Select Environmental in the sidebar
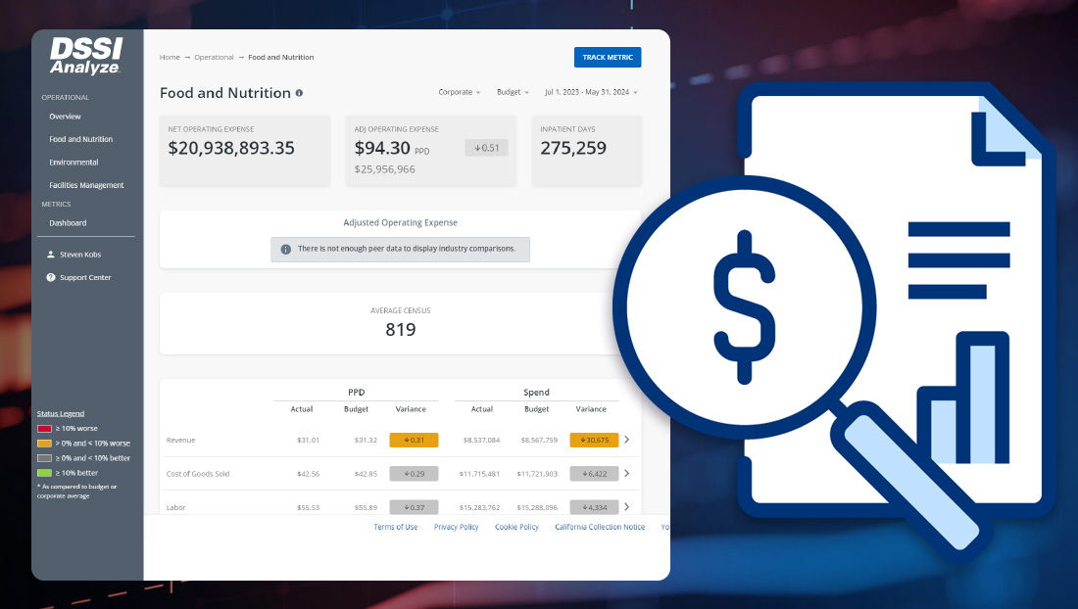 (73, 163)
